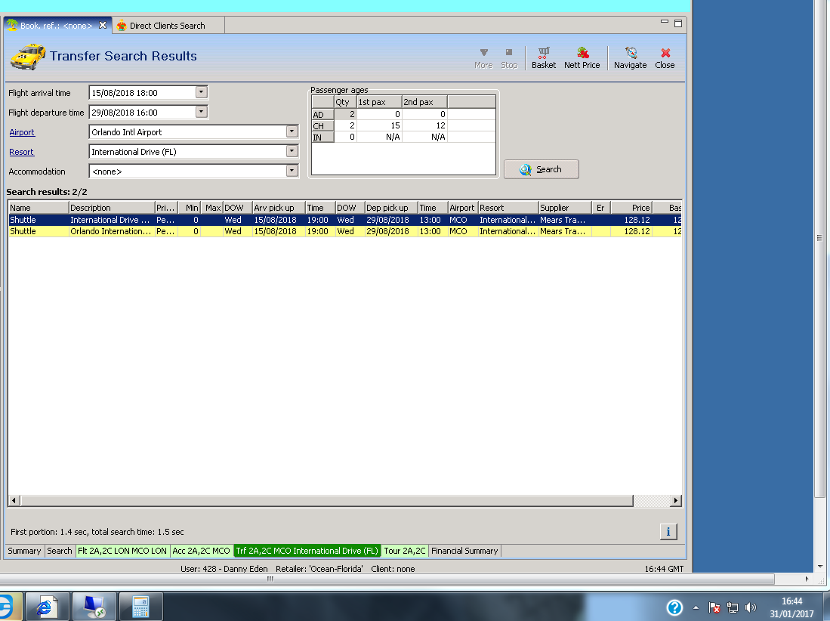Sort results by Dep pick up header
The image size is (830, 621).
[x=391, y=208]
